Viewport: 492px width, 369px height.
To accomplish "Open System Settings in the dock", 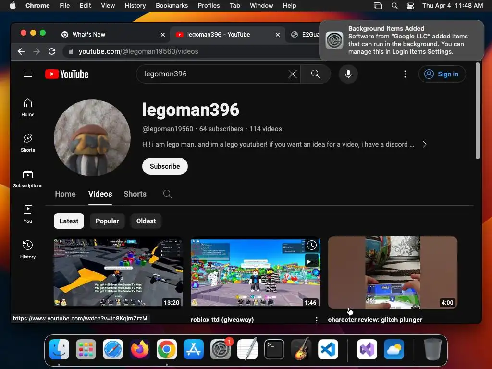I will [220, 349].
